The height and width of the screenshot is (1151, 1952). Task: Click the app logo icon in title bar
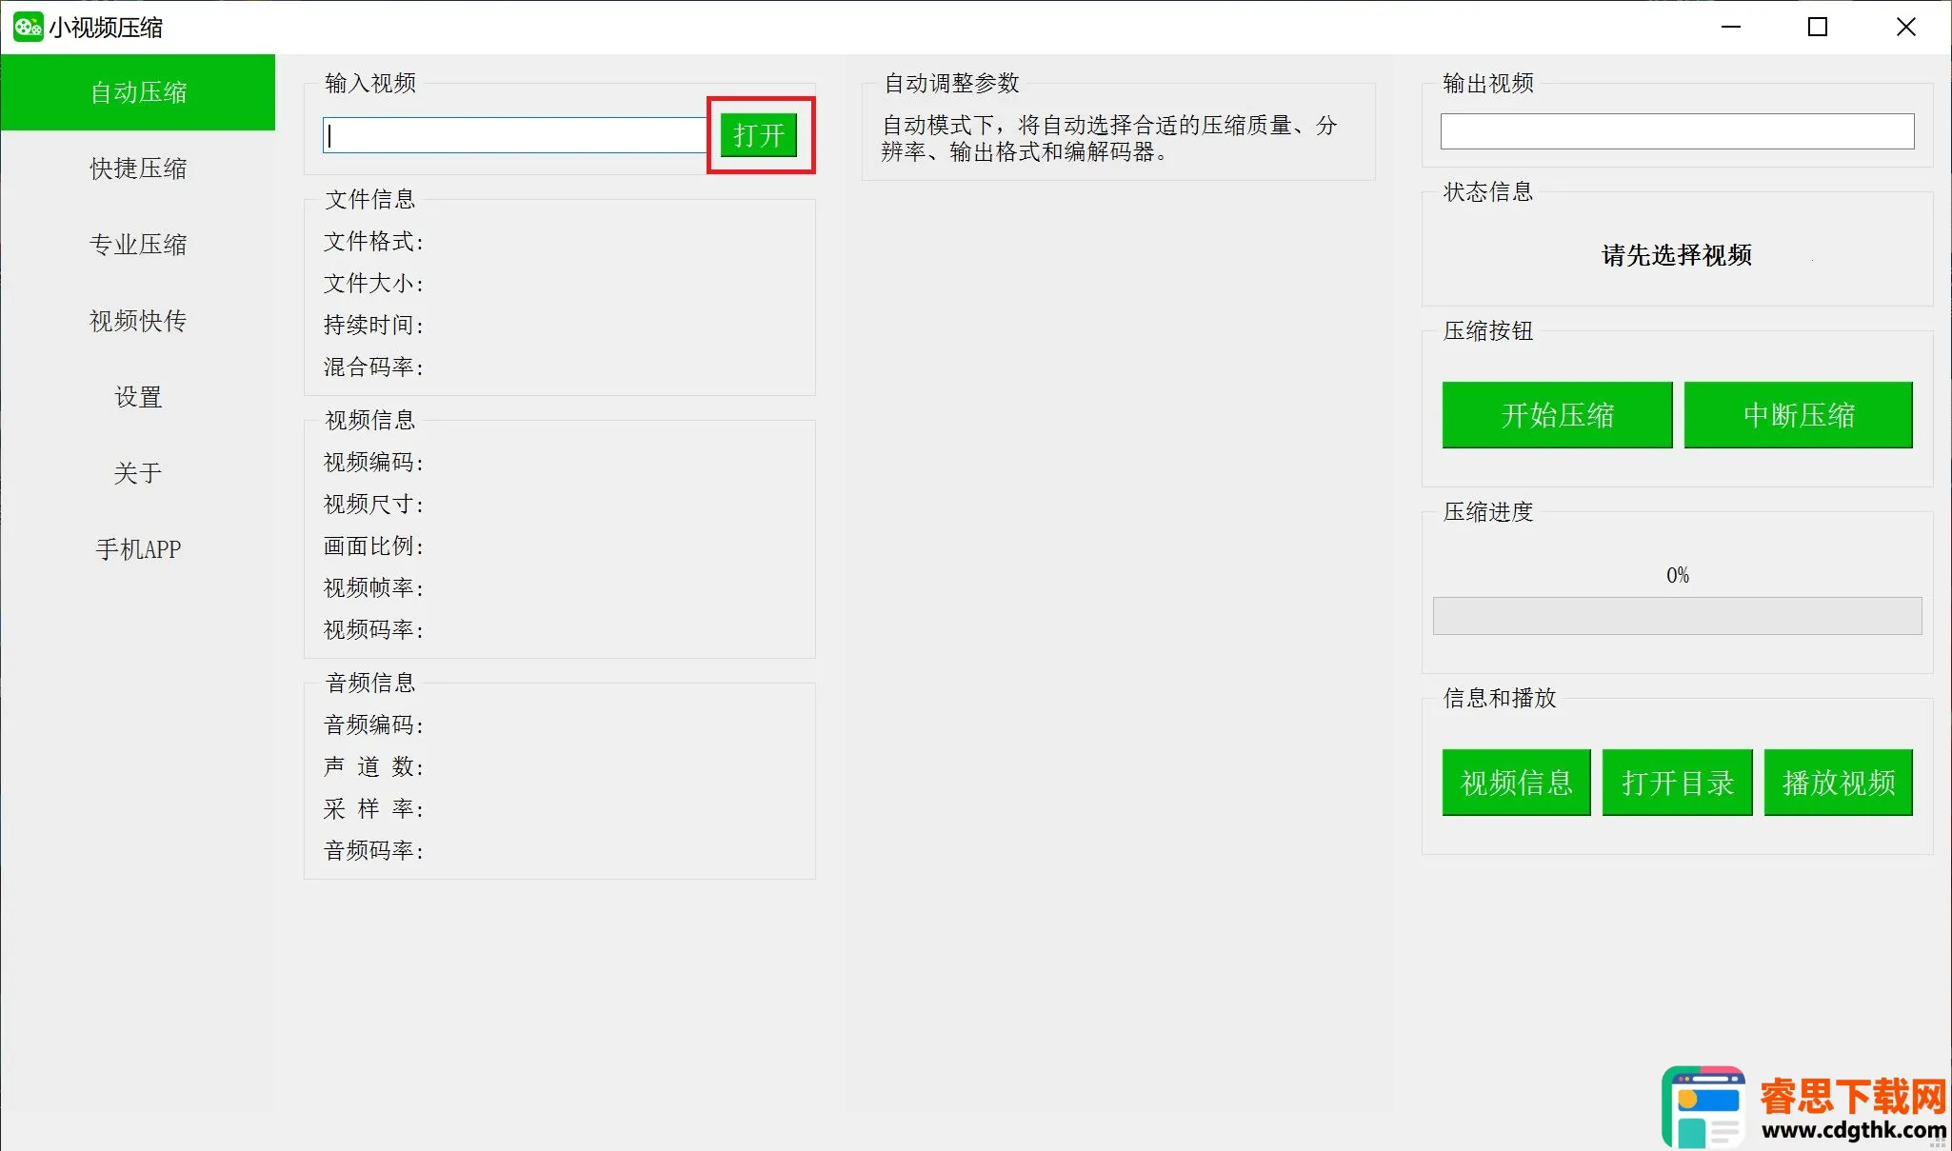click(28, 27)
